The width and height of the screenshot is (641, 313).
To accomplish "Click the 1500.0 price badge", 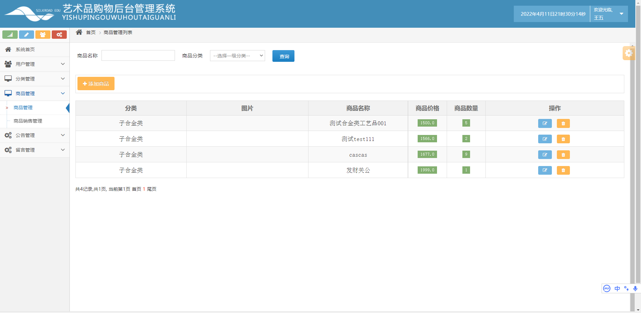I will (427, 123).
